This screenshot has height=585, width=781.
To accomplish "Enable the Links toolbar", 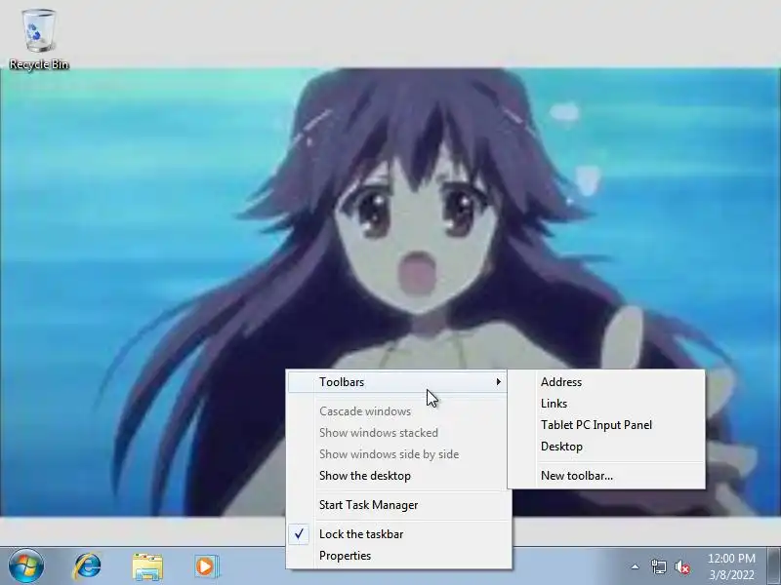I will tap(606, 404).
